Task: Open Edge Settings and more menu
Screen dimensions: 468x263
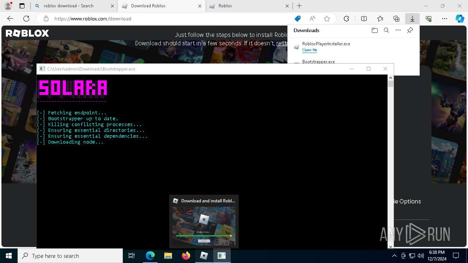Action: [x=445, y=19]
